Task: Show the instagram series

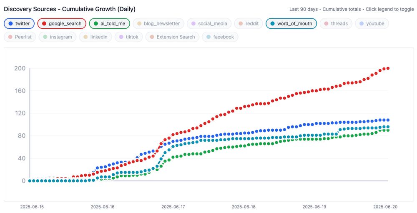Action: tap(57, 37)
